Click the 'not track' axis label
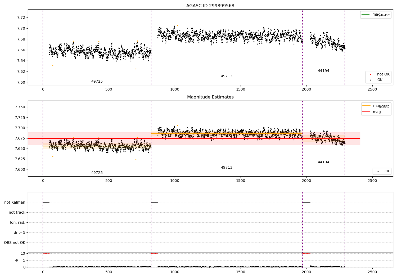 [x=17, y=212]
